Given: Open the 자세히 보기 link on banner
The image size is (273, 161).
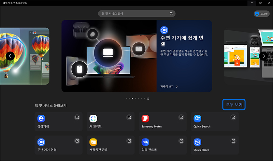Looking at the screenshot, I should (x=169, y=87).
